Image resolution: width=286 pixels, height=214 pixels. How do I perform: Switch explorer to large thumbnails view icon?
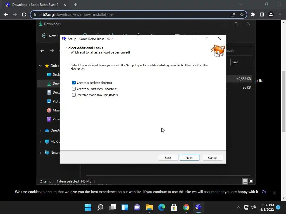[251, 181]
